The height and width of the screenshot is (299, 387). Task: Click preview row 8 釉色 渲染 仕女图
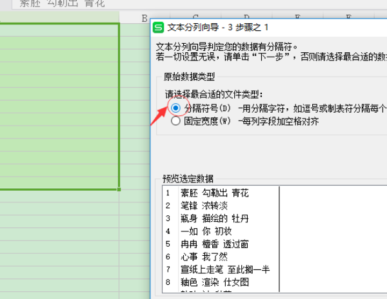pos(215,282)
